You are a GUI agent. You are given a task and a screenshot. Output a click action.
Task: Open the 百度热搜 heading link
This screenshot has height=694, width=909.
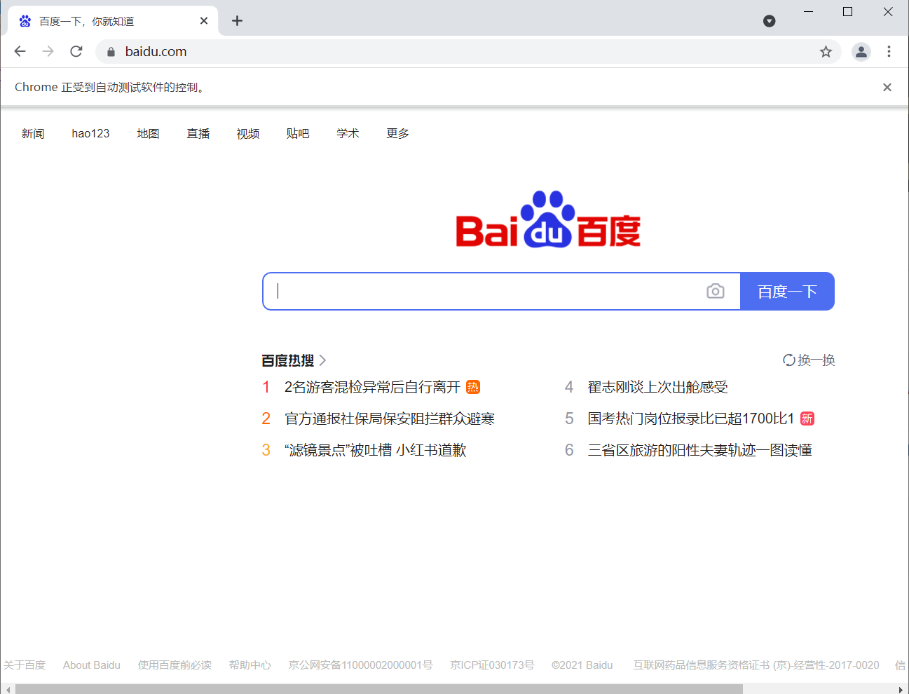pos(288,360)
